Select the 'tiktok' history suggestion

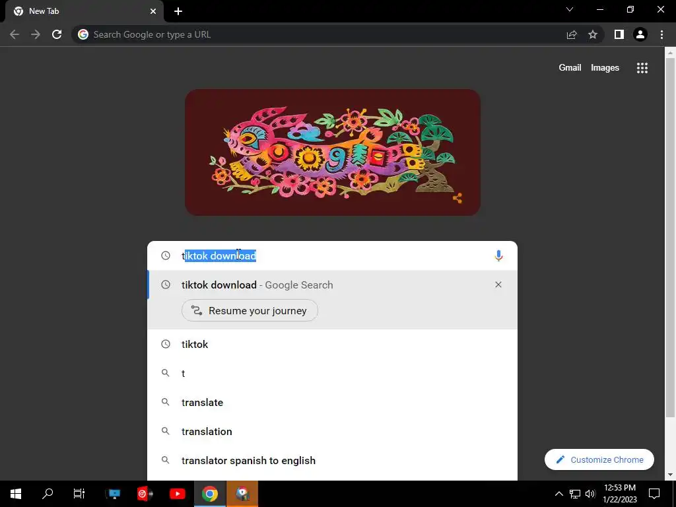click(333, 344)
